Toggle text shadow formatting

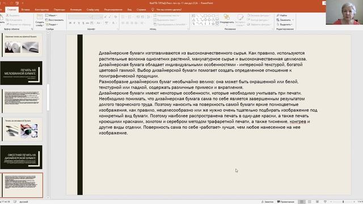pos(83,23)
